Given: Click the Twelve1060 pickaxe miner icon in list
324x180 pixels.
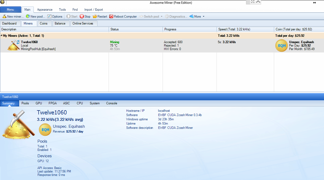Looking at the screenshot, I should (13, 45).
